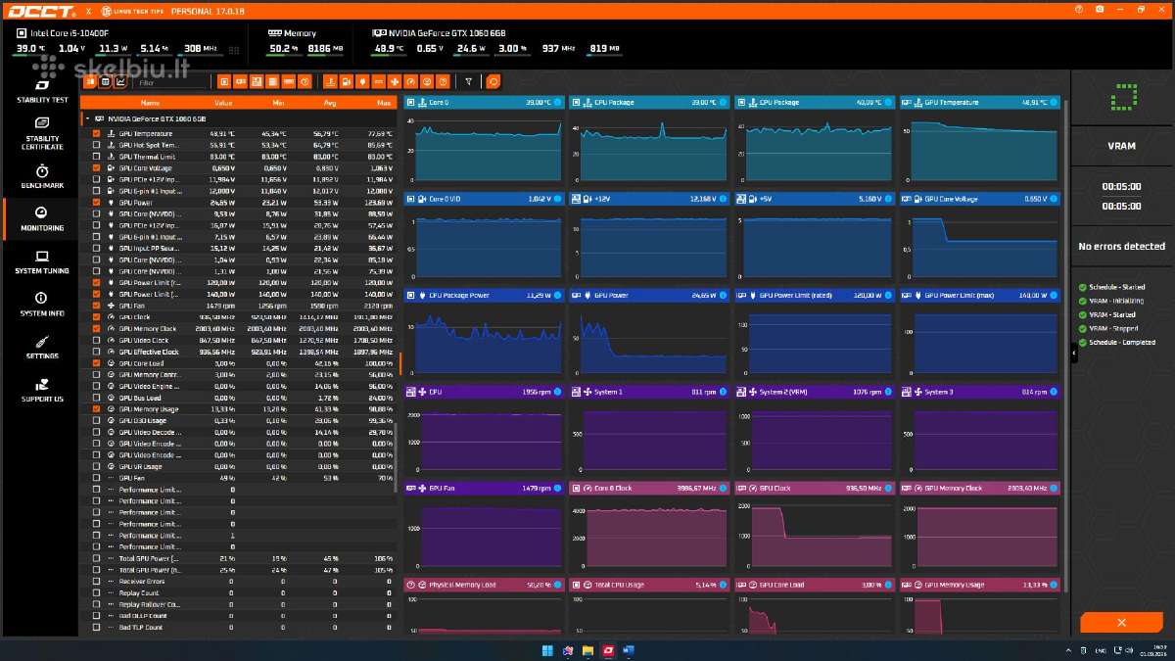Open the Support Us section
The image size is (1175, 661).
[x=41, y=390]
